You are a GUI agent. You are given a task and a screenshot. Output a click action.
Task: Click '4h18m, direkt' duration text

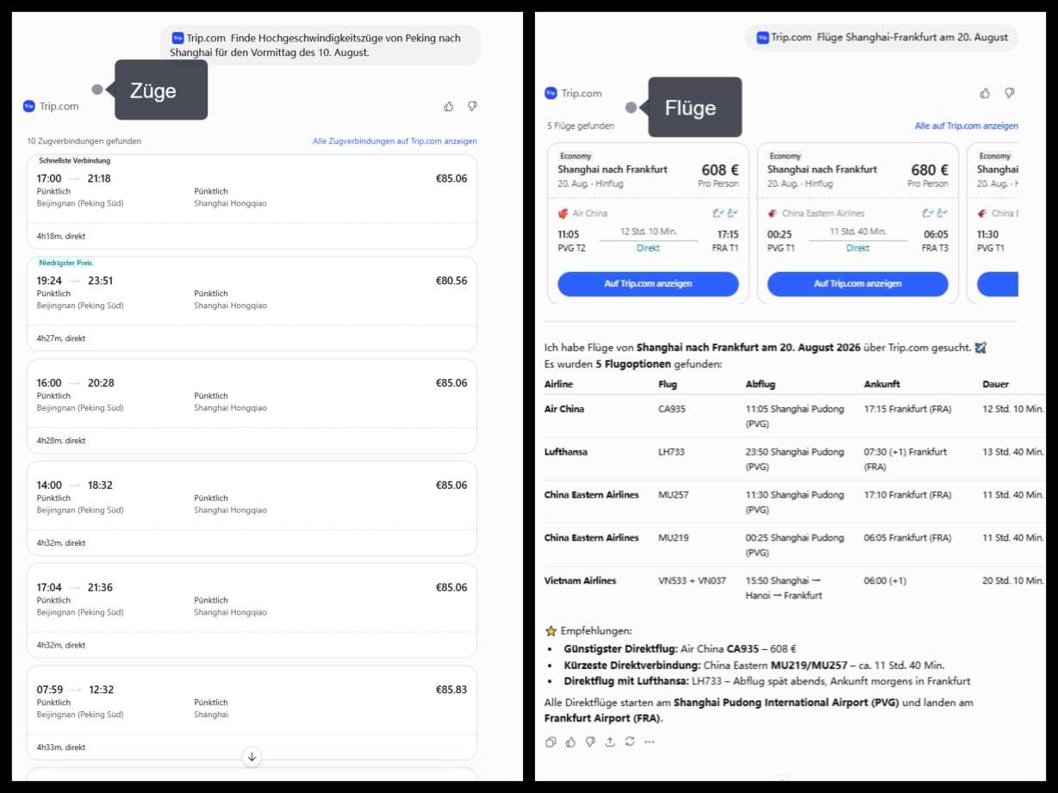[x=61, y=236]
